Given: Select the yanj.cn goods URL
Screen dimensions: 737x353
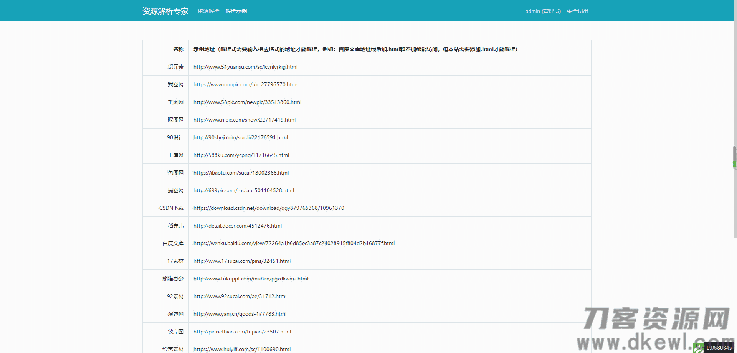Looking at the screenshot, I should (x=240, y=314).
